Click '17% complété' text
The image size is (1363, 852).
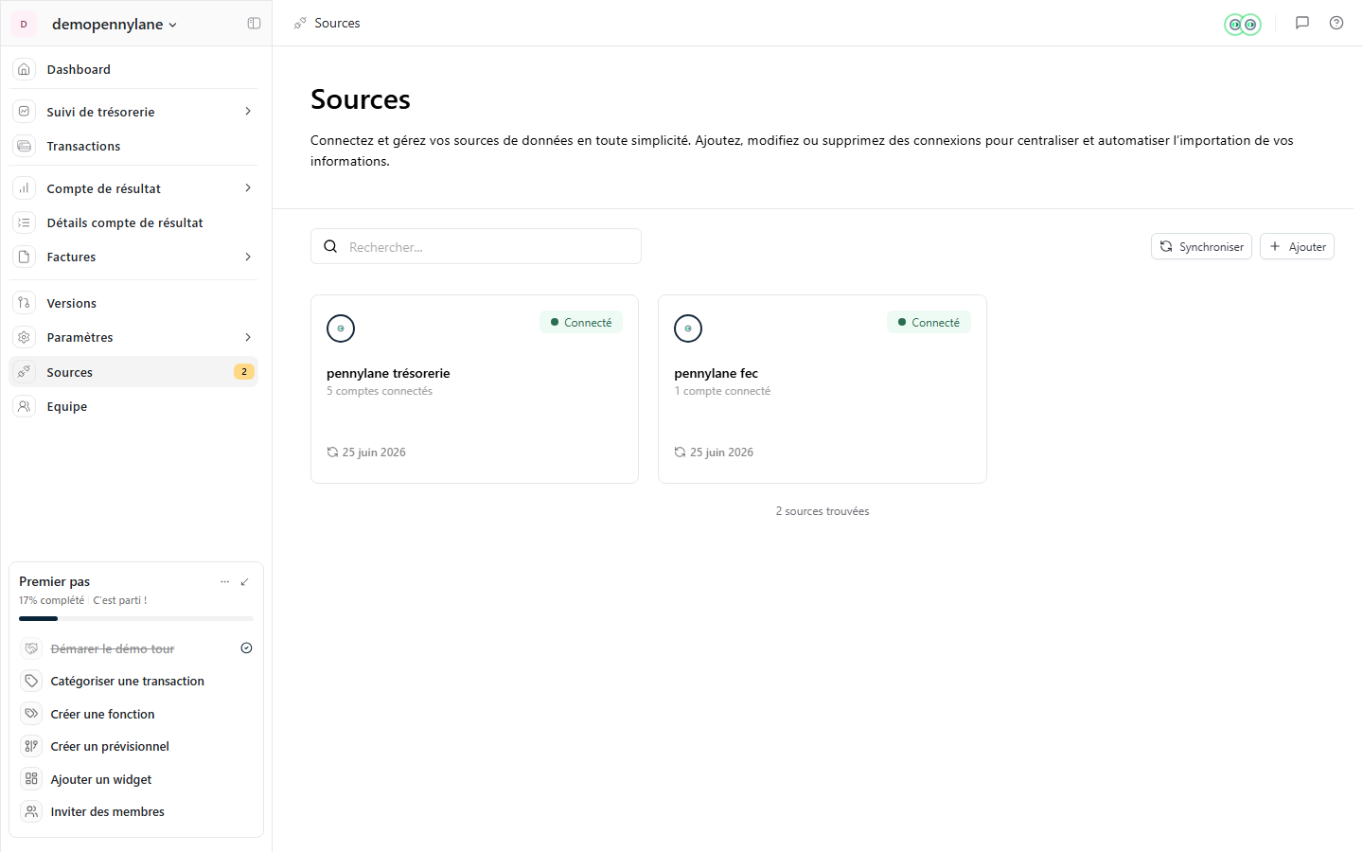click(51, 600)
